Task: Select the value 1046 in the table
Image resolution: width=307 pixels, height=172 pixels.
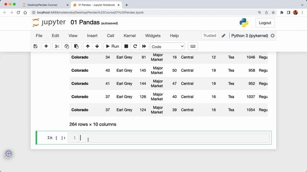Action: point(251,57)
